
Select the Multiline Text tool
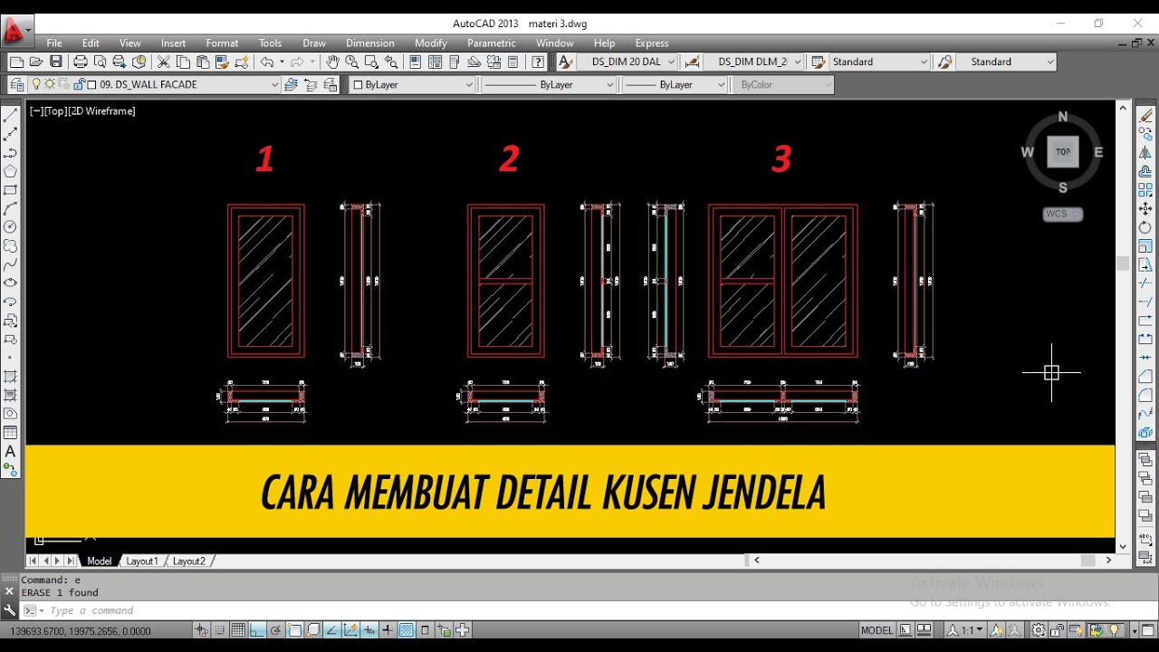point(11,451)
